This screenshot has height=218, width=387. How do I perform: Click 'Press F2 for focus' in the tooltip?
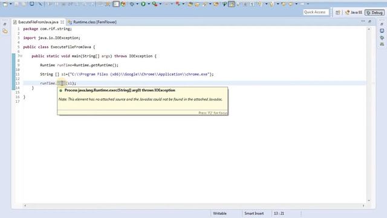point(213,113)
